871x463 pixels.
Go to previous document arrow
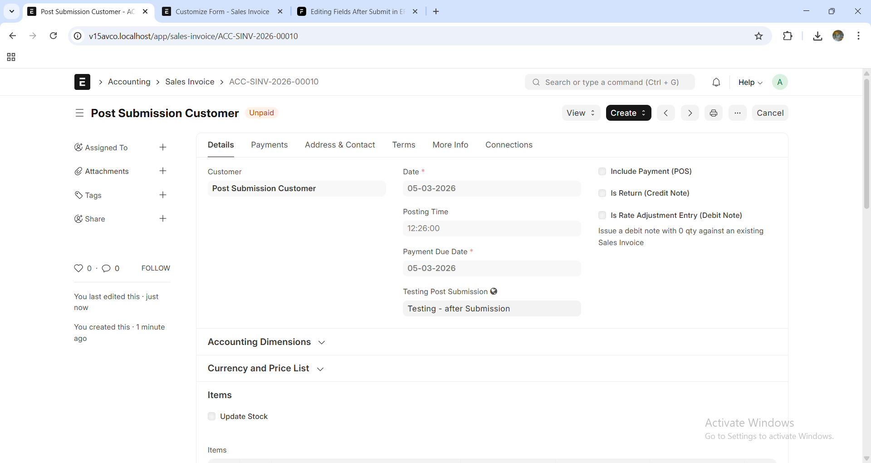coord(665,113)
